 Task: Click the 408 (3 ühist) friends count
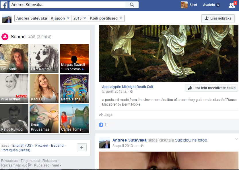click(x=40, y=37)
